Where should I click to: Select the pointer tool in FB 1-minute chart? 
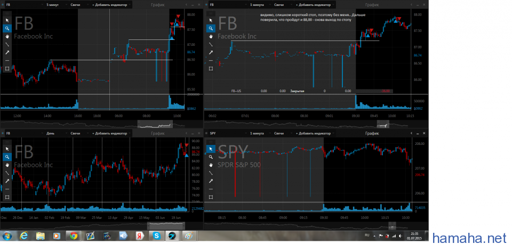coord(211,20)
